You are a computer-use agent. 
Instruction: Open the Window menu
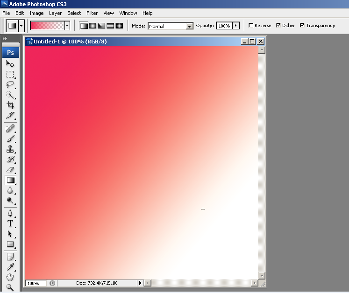(128, 13)
